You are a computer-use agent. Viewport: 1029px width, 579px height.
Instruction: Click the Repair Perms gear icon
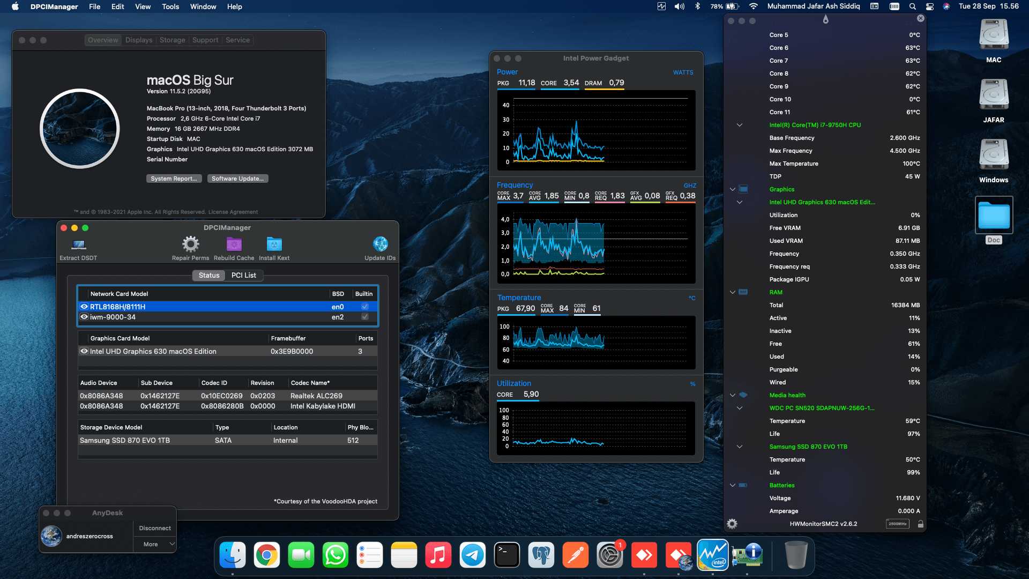[190, 244]
